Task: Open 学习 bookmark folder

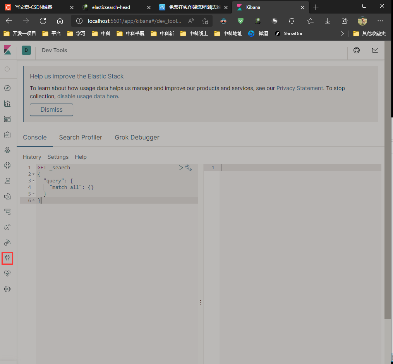Action: [x=76, y=34]
